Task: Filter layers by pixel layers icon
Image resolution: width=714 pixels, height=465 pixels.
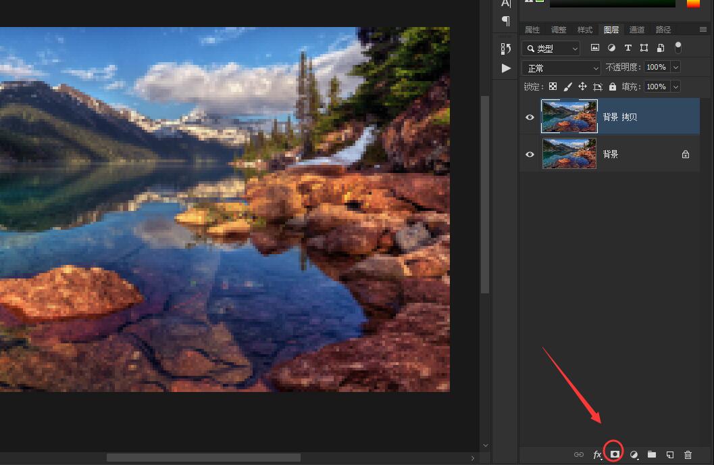Action: click(594, 47)
